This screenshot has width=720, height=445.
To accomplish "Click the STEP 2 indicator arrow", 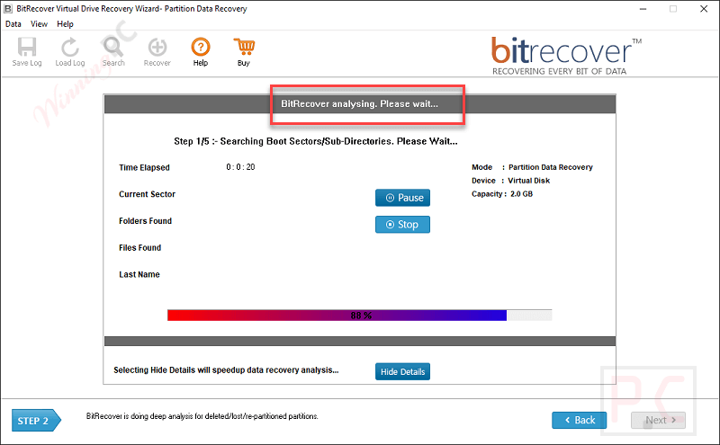I will pos(36,420).
